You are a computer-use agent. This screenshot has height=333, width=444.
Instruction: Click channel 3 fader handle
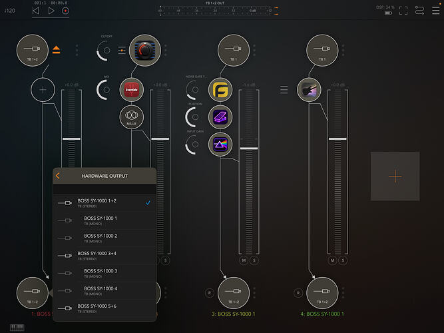(249, 149)
